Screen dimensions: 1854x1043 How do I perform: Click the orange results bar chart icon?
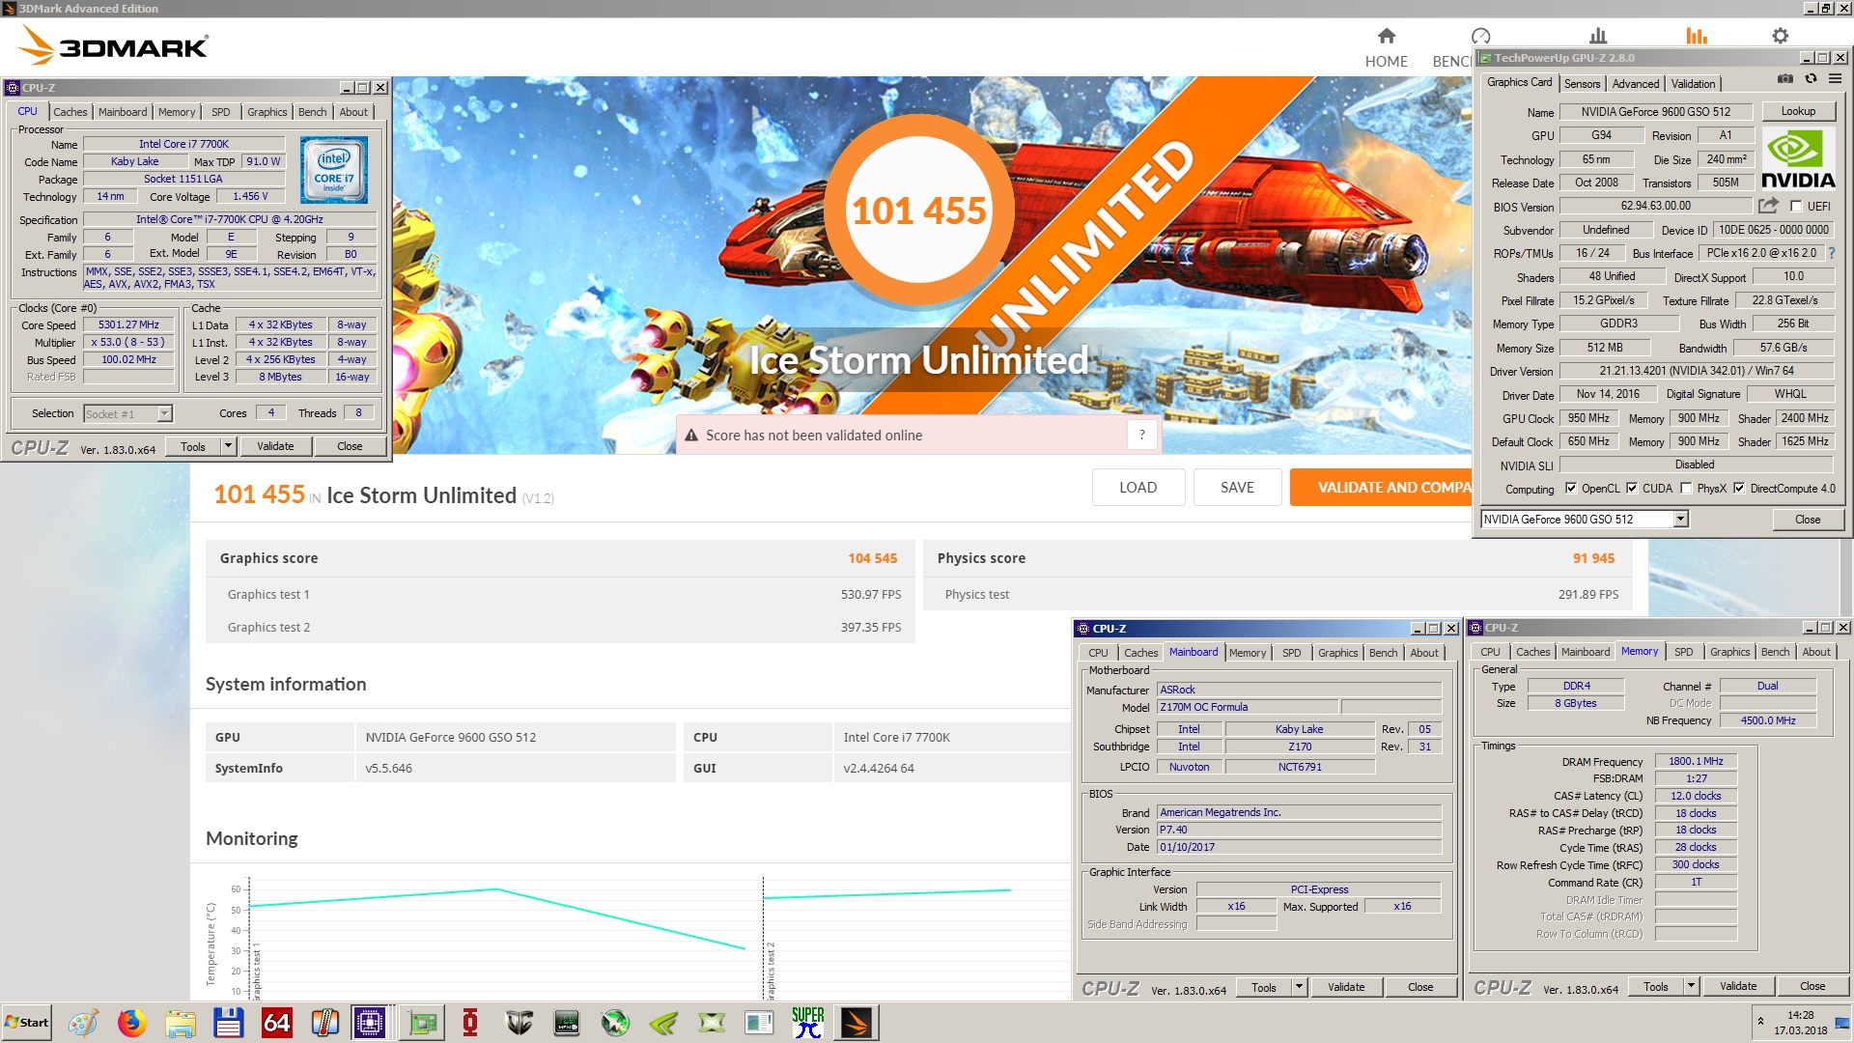(x=1697, y=36)
